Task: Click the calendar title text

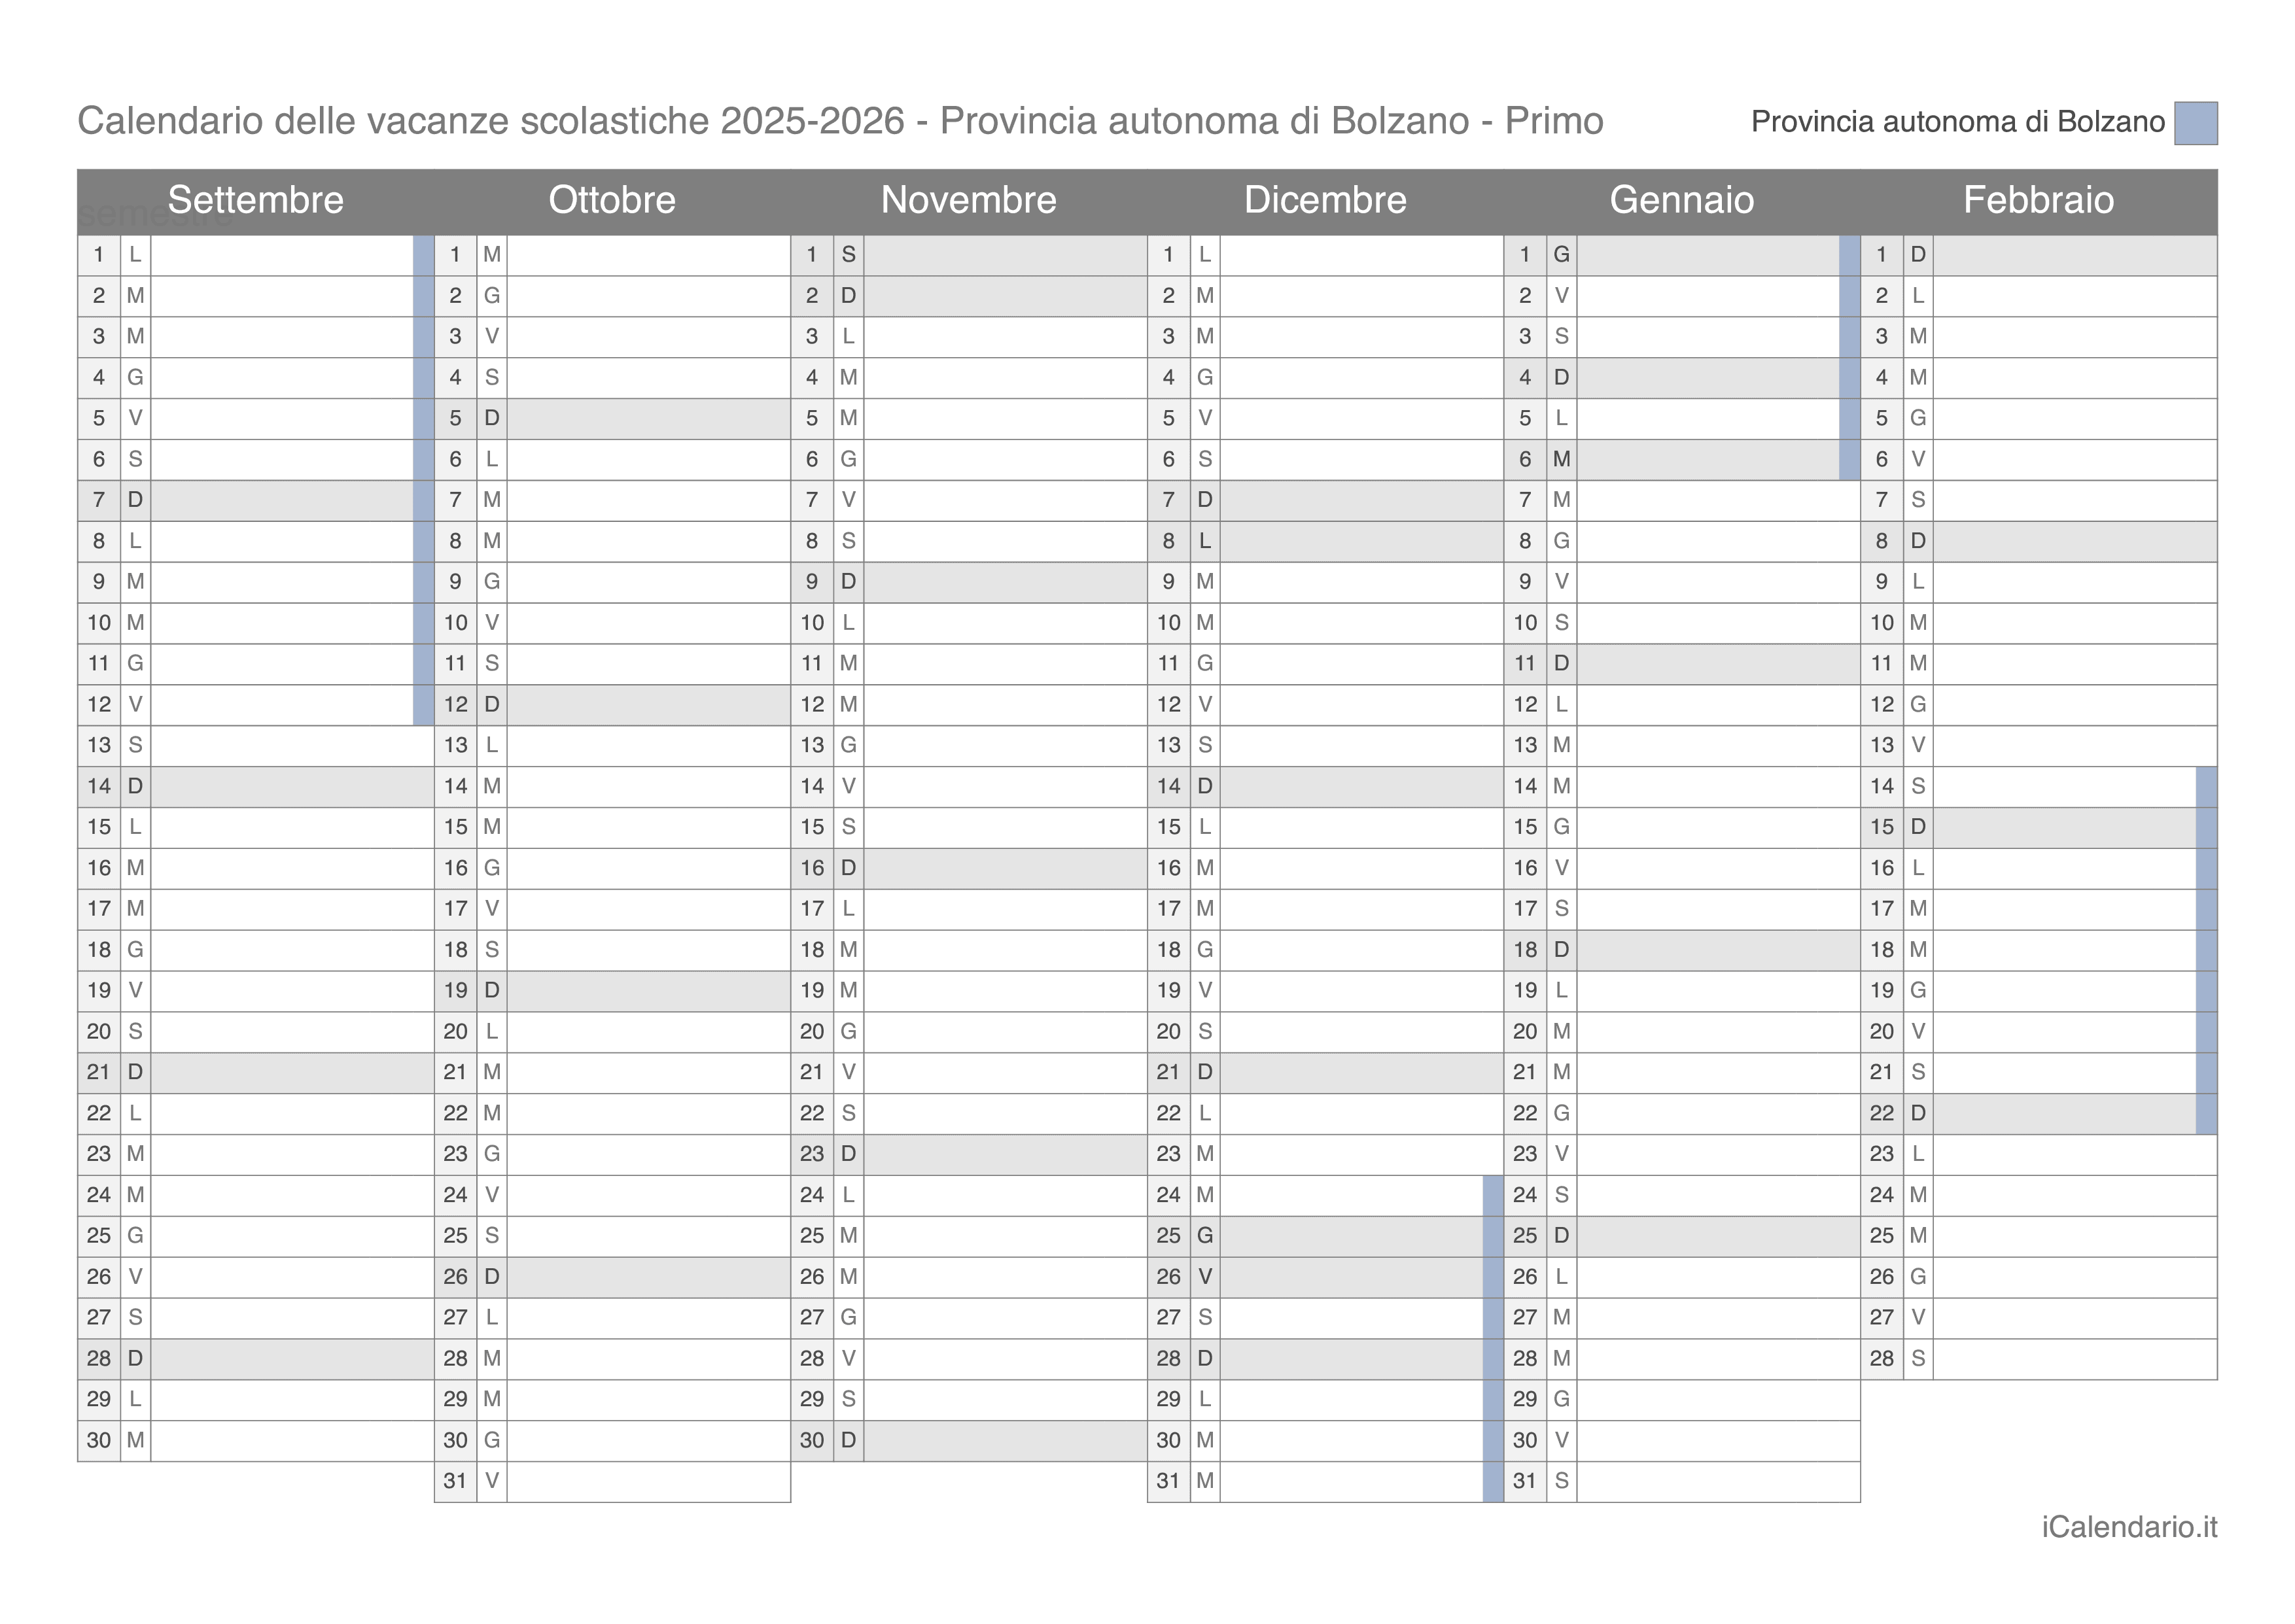Action: (x=840, y=121)
